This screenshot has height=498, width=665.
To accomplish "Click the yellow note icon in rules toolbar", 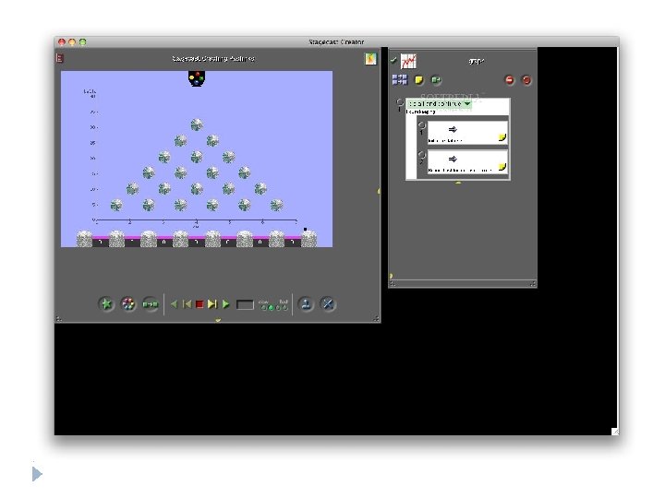I will (x=419, y=80).
